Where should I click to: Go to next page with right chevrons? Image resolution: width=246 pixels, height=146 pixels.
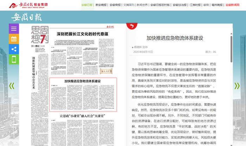(x=237, y=85)
